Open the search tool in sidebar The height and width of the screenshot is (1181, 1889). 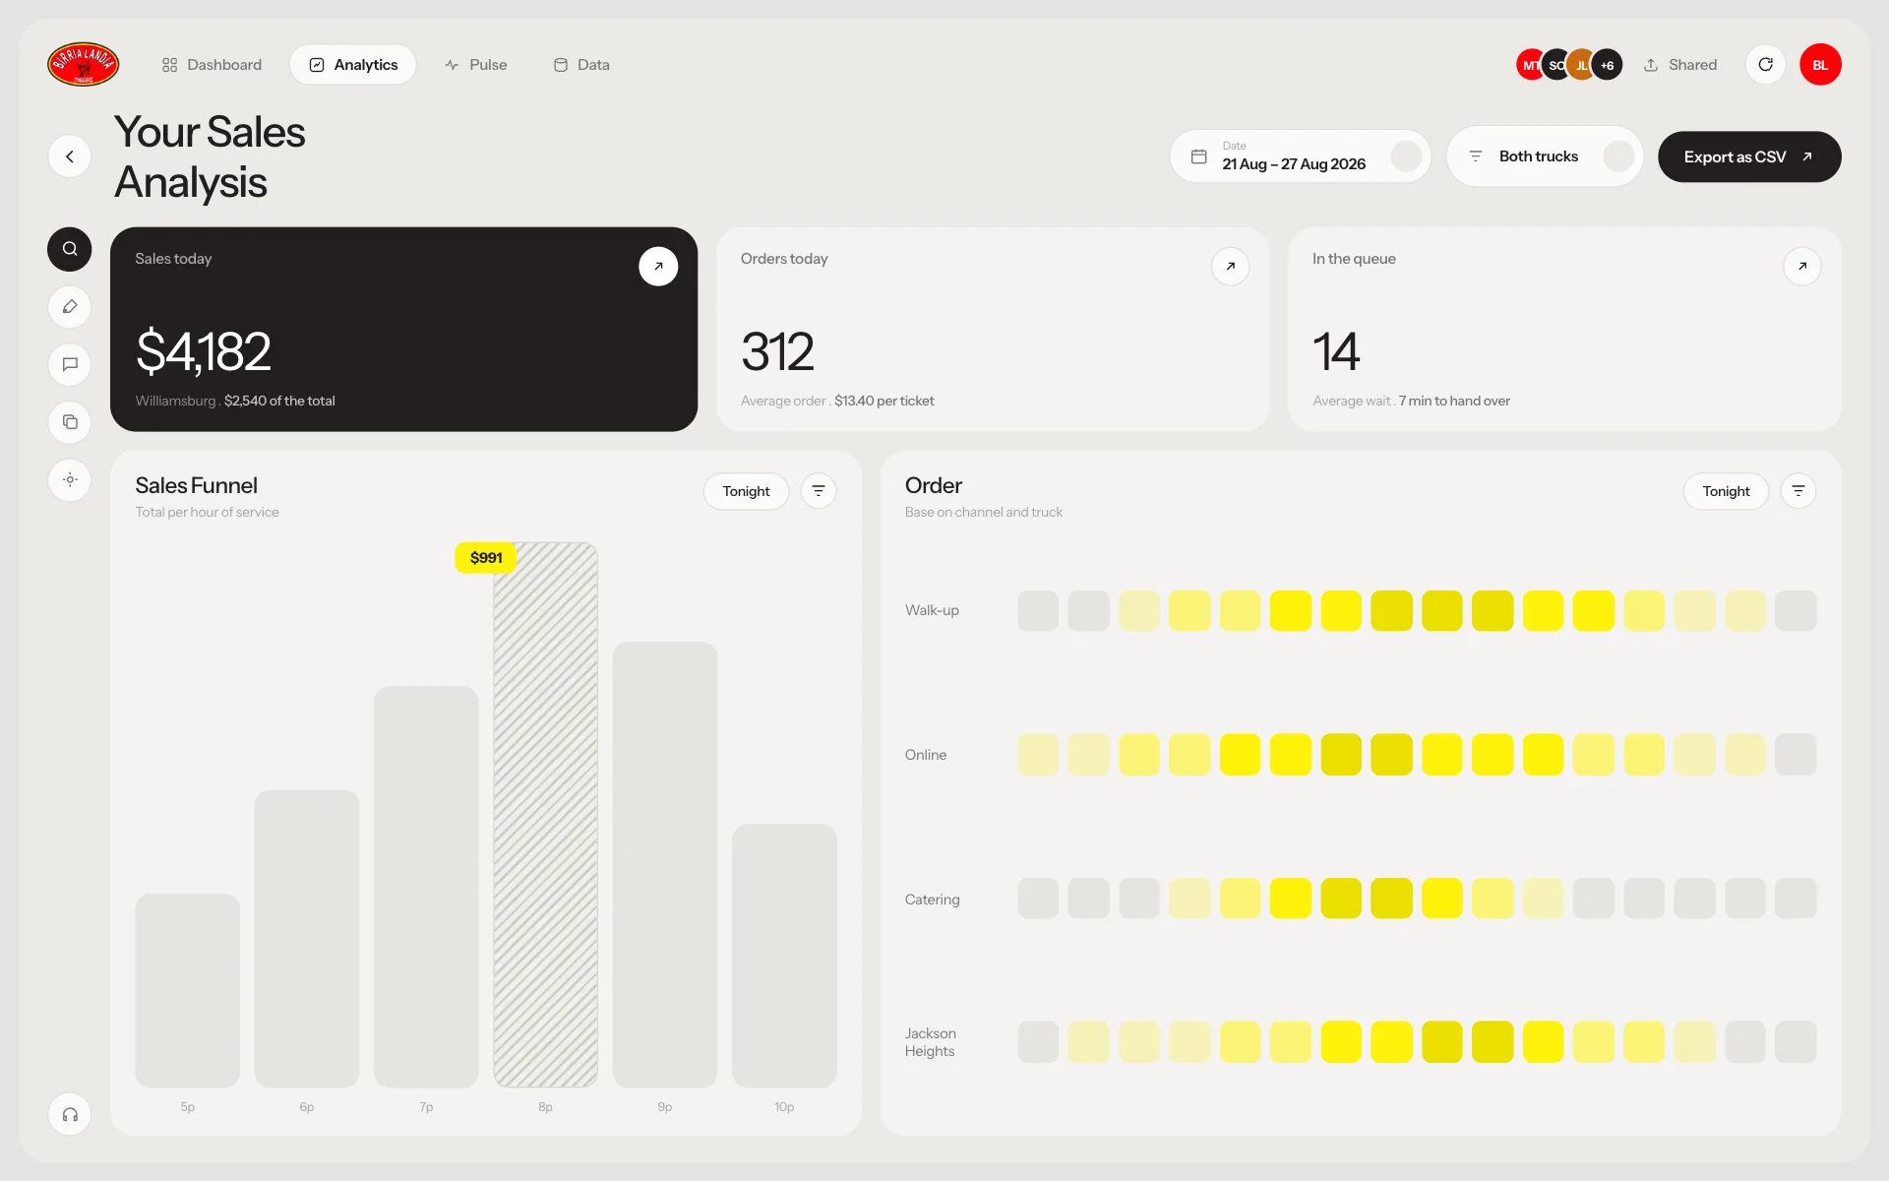(x=70, y=249)
